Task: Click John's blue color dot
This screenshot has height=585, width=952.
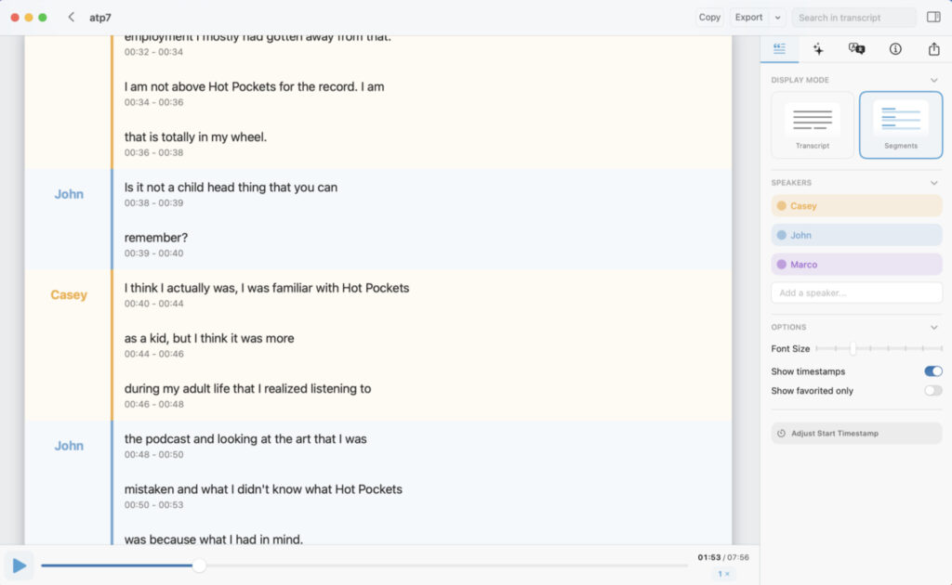Action: [x=781, y=235]
